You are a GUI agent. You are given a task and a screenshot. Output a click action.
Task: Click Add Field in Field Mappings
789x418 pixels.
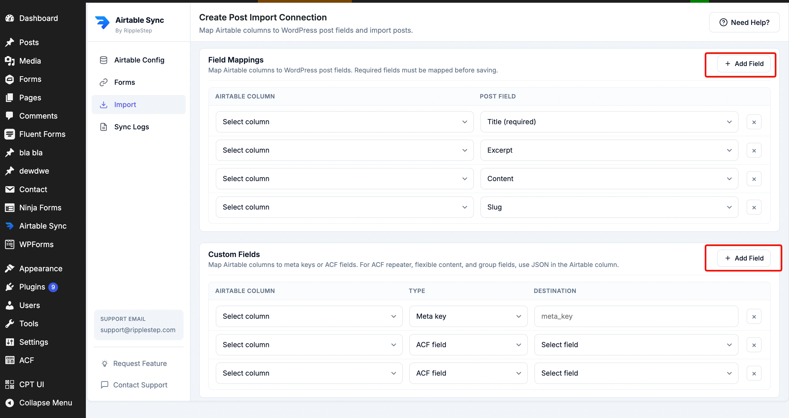pos(744,64)
